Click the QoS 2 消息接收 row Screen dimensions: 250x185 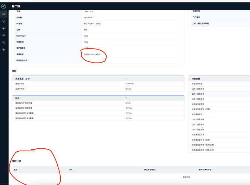[219, 129]
